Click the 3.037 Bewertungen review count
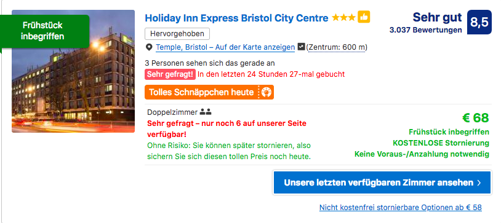The image size is (501, 223). [x=425, y=30]
